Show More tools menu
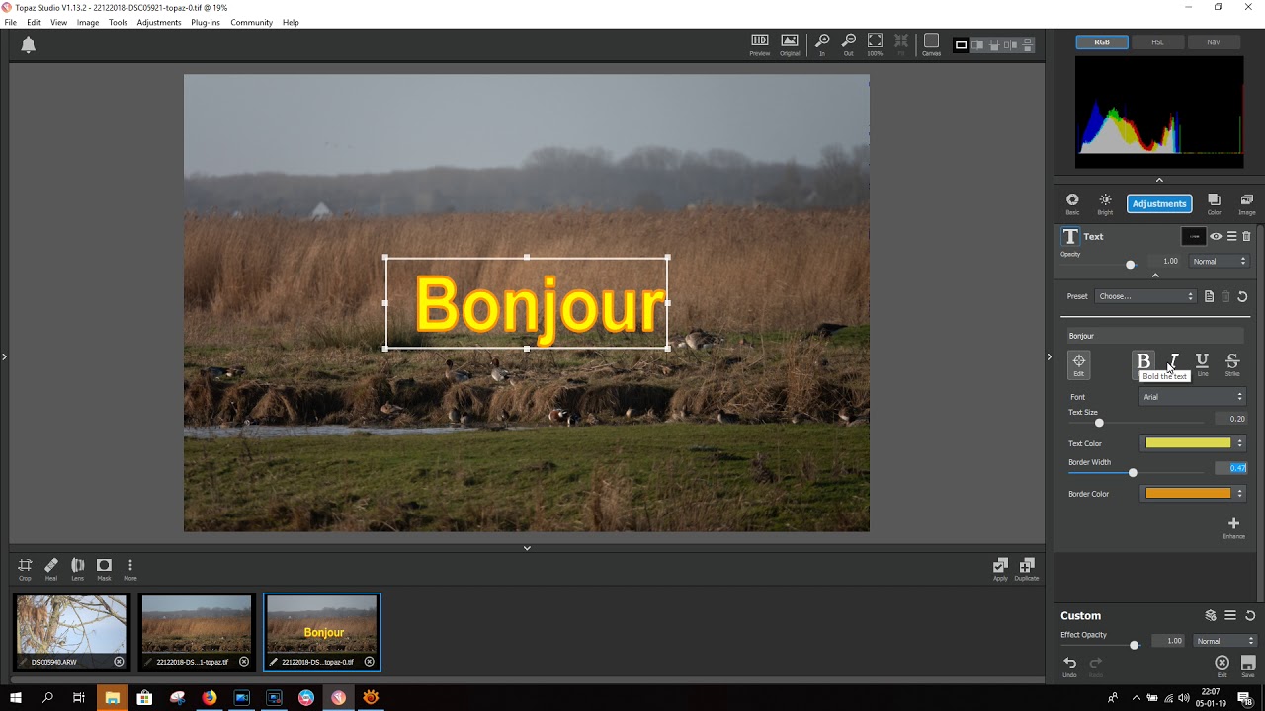The width and height of the screenshot is (1265, 711). [x=129, y=568]
